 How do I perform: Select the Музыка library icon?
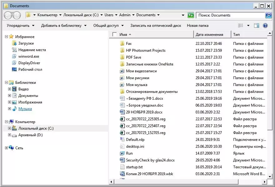coord(14,108)
